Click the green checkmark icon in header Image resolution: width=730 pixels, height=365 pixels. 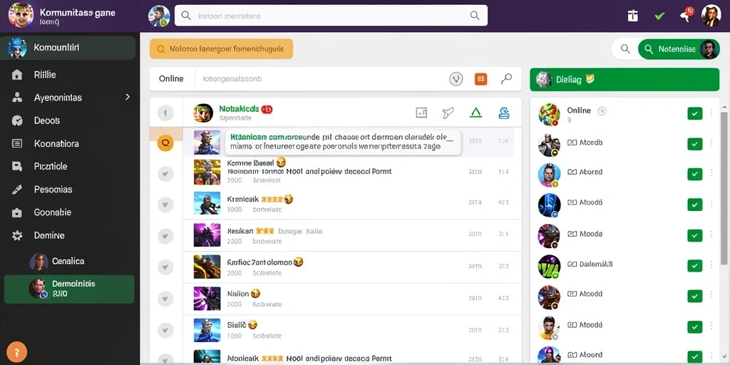pyautogui.click(x=659, y=16)
